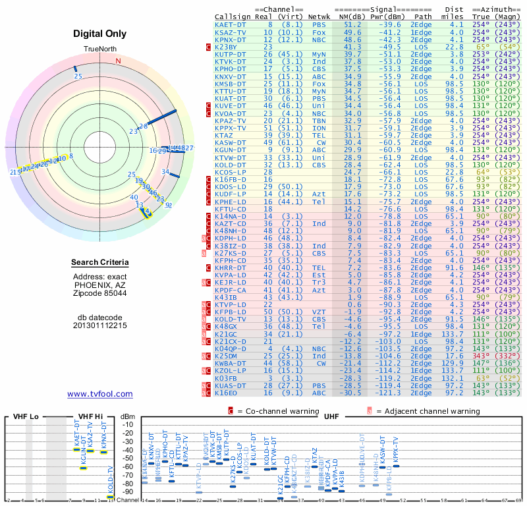Click the co-channel warning icon beside K14NA-D
The width and height of the screenshot is (527, 506).
(209, 216)
